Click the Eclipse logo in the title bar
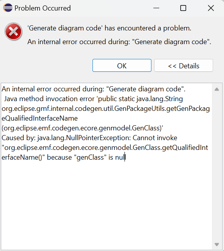This screenshot has height=251, width=224. click(x=8, y=8)
